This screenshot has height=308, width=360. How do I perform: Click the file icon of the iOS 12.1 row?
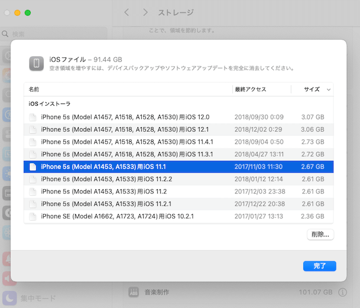[x=33, y=129]
